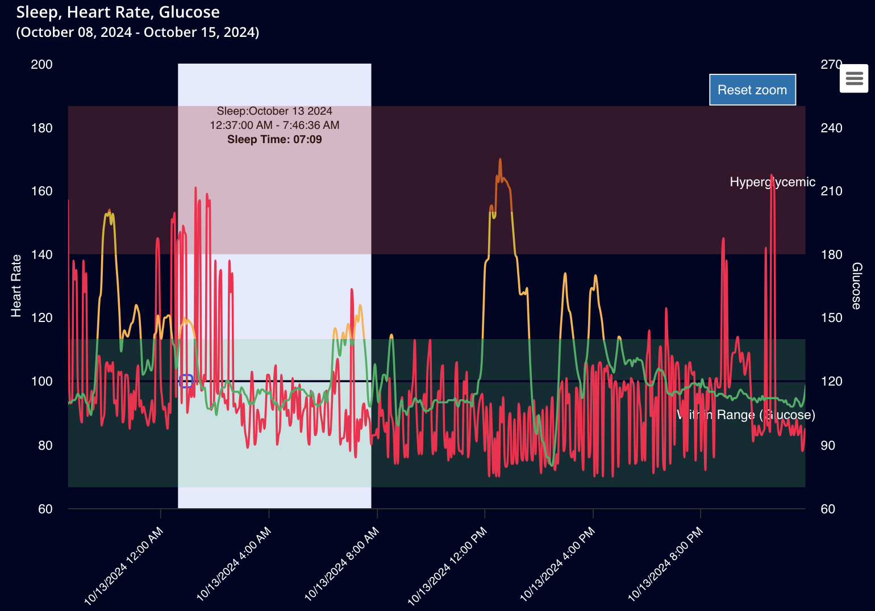Click the Reset zoom button
875x611 pixels.
pos(752,90)
